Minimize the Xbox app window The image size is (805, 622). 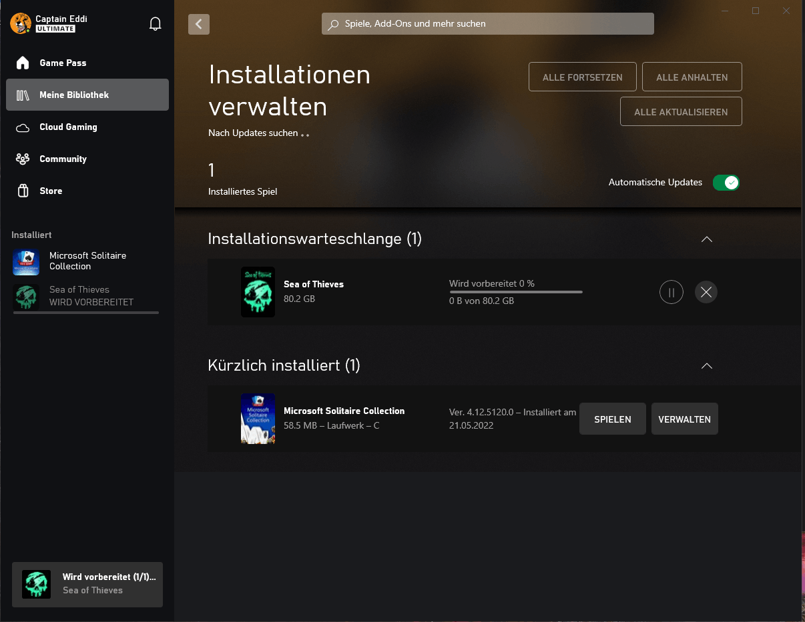[725, 11]
